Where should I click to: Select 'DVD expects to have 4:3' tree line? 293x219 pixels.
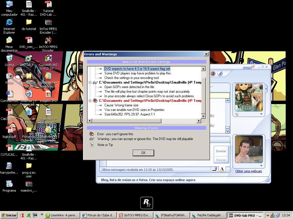(137, 69)
